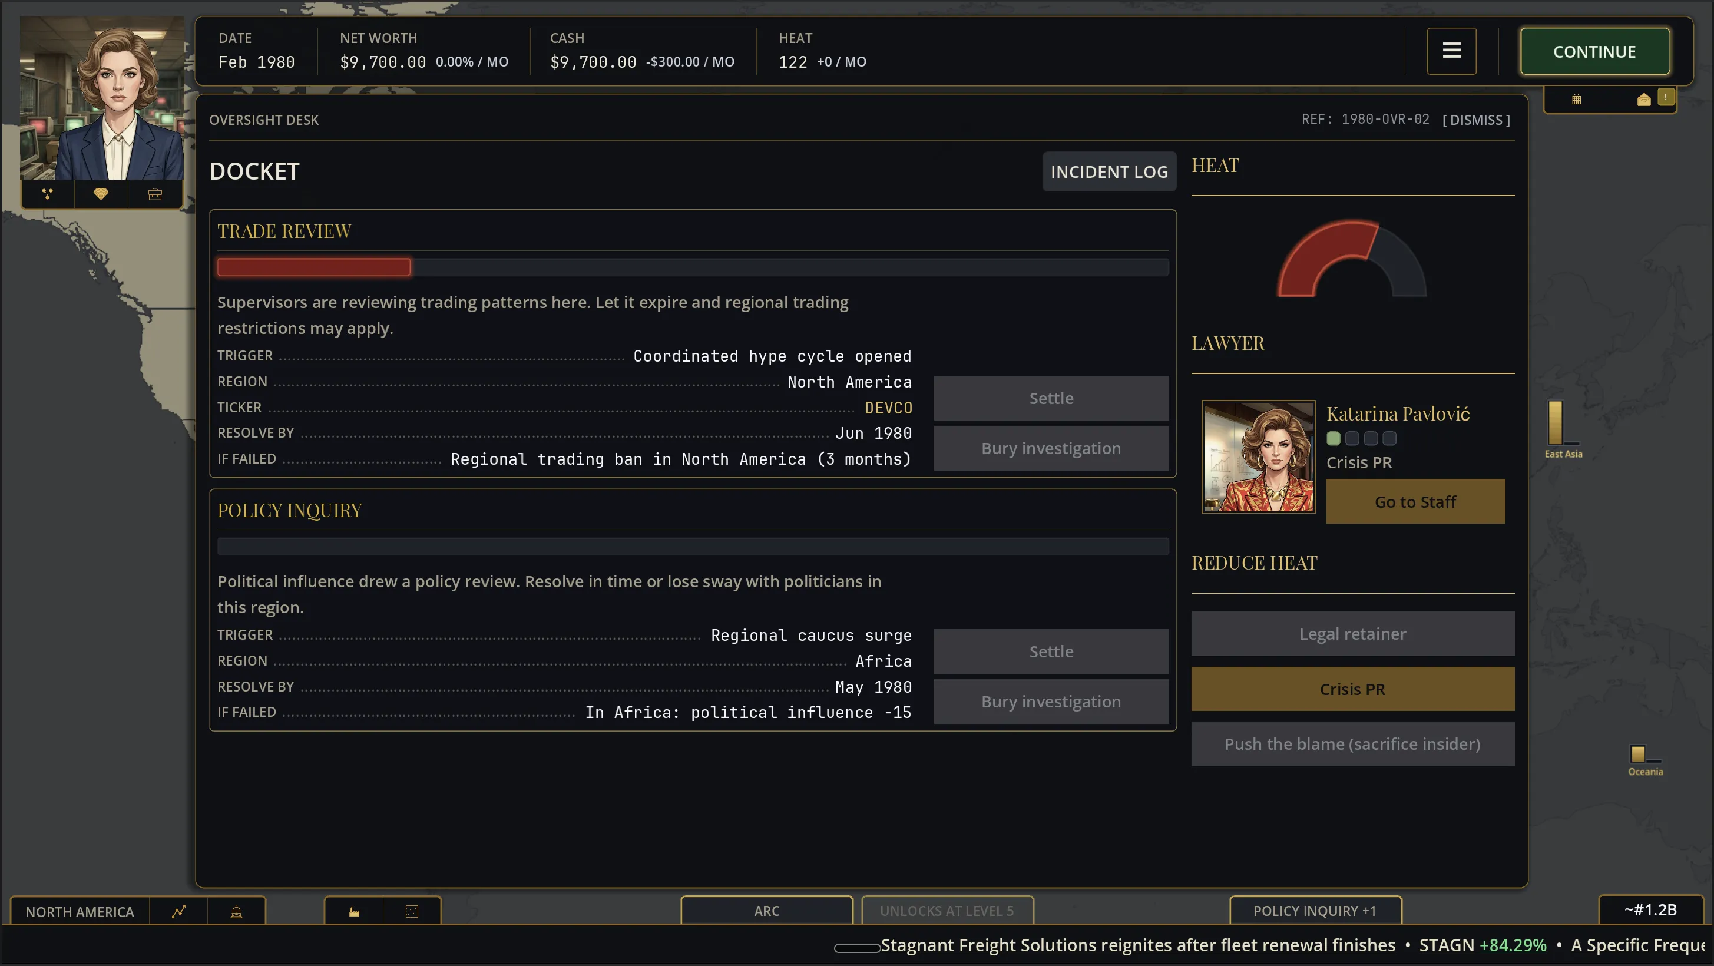Click the Continue button
This screenshot has height=966, width=1714.
(x=1594, y=51)
